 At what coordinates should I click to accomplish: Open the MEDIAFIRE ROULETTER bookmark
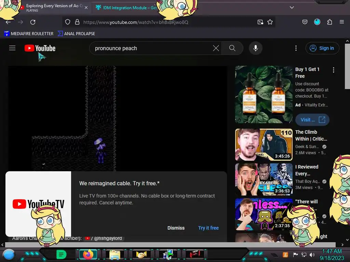point(29,34)
